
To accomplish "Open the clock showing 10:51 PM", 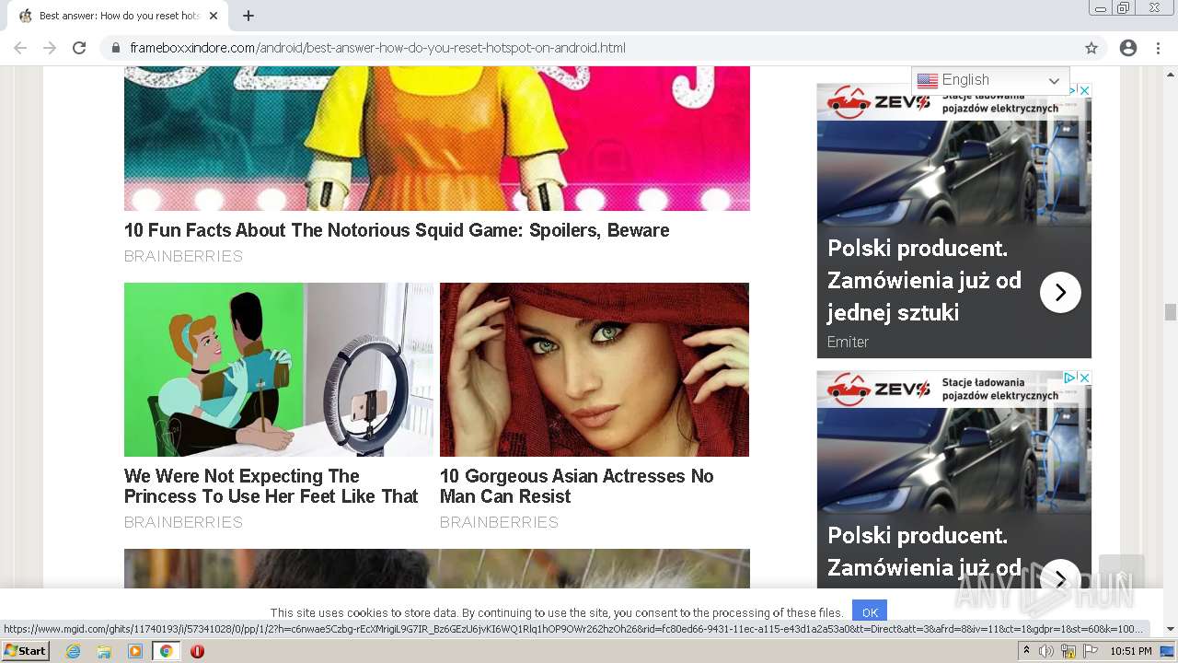I will point(1131,651).
